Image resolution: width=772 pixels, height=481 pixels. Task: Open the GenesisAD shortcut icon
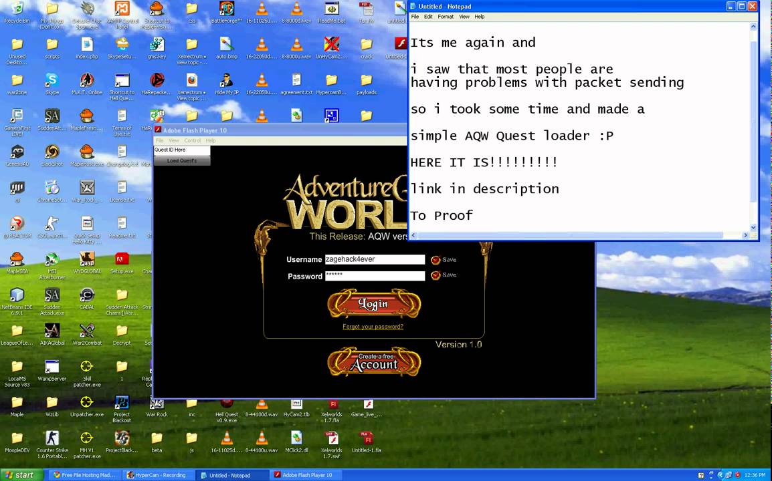point(17,152)
